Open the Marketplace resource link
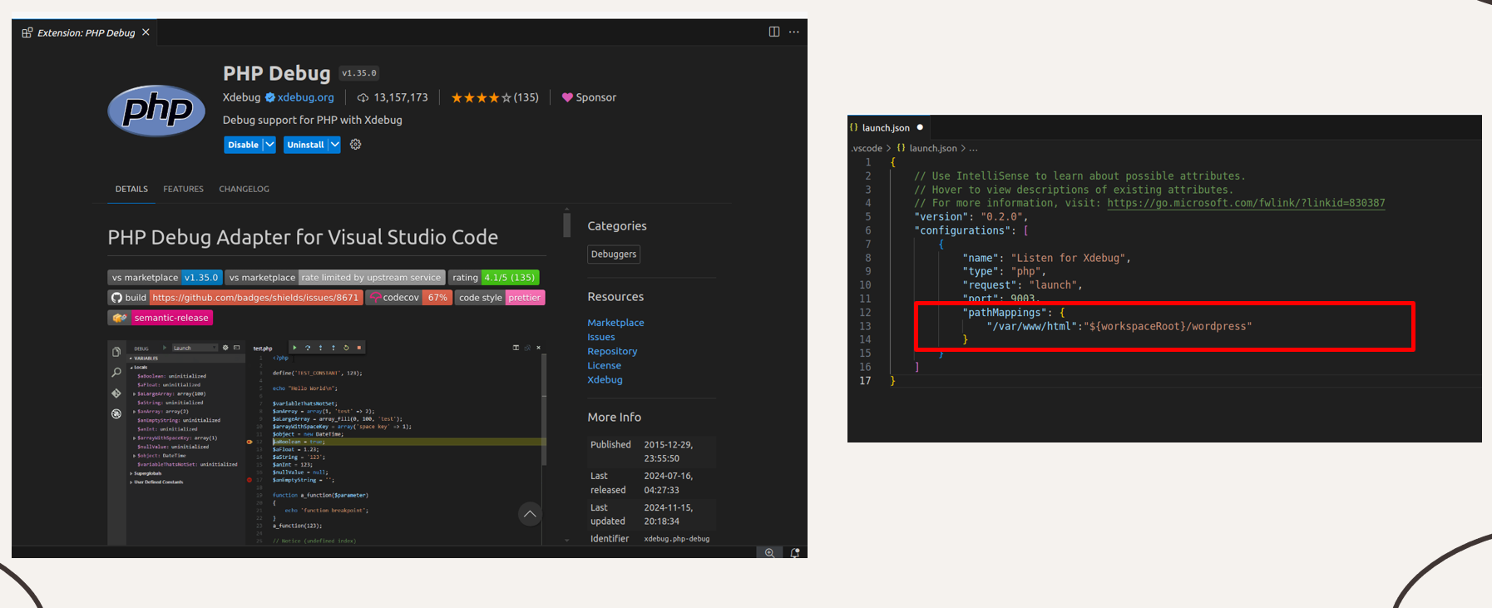Image resolution: width=1492 pixels, height=608 pixels. coord(615,323)
